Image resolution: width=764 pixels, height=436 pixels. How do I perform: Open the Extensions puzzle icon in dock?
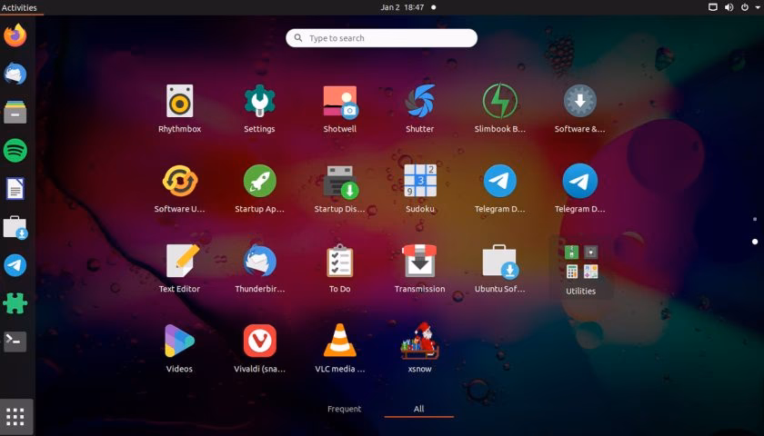point(15,303)
